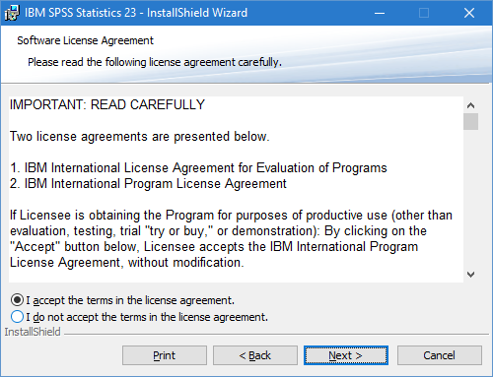493x377 pixels.
Task: Click 'Two license agreements are presented below.' text
Action: pyautogui.click(x=140, y=137)
